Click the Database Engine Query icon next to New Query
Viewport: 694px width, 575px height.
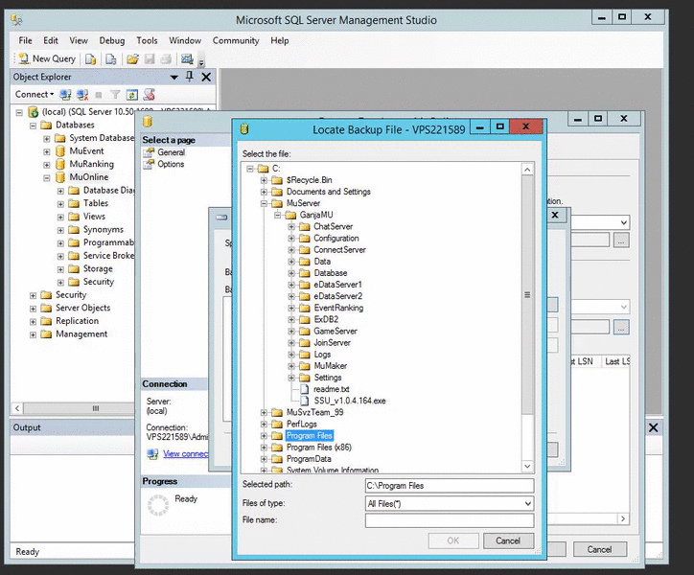tap(91, 58)
